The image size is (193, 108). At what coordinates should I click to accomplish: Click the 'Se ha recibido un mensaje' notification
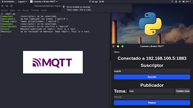(96, 8)
